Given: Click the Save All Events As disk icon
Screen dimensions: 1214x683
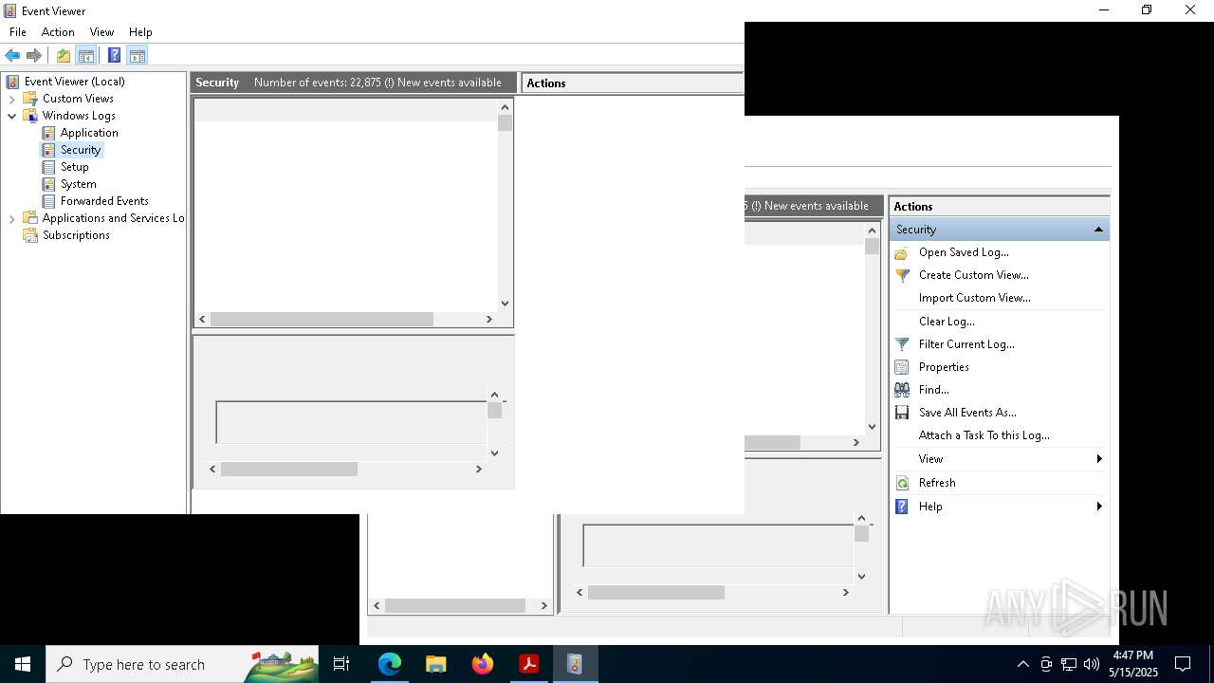Looking at the screenshot, I should click(902, 413).
